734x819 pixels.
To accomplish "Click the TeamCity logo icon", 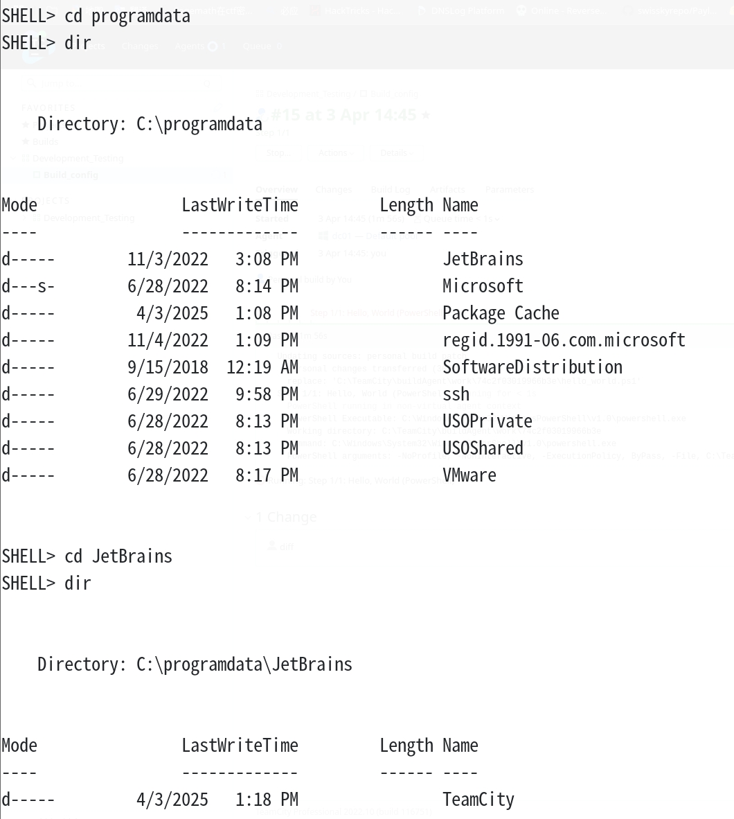I will pos(35,51).
